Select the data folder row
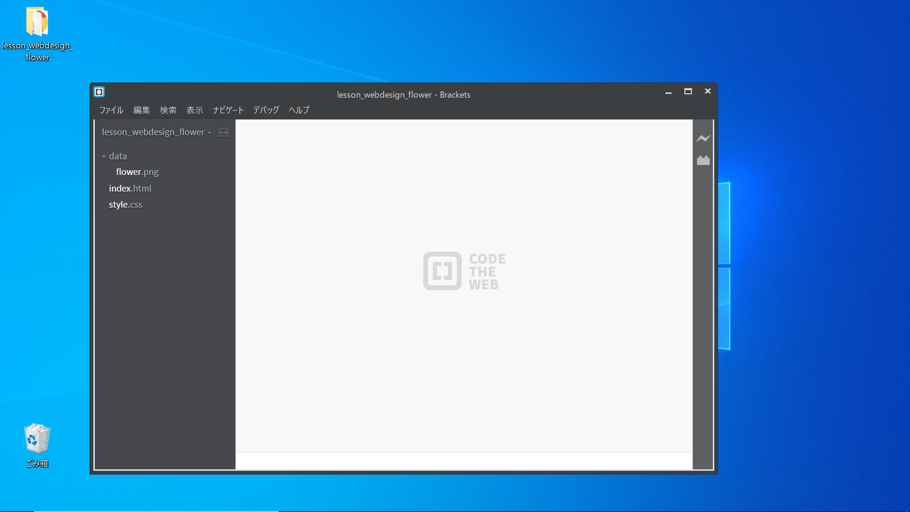Screen dimensions: 910x512 point(165,156)
